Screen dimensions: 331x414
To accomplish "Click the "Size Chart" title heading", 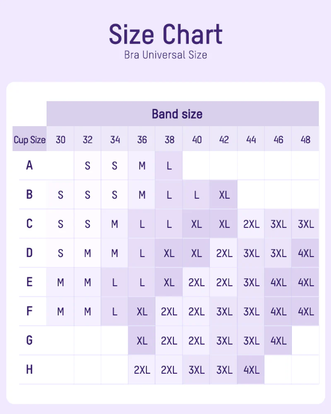I will click(165, 34).
